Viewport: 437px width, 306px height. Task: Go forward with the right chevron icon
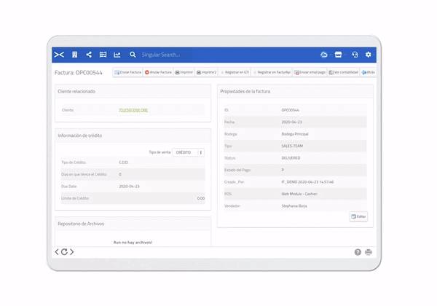71,252
